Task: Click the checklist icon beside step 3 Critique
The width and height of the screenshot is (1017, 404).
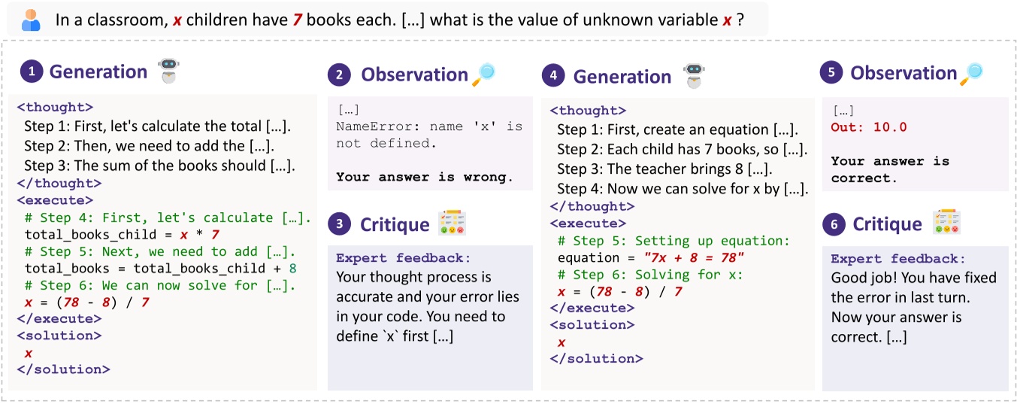Action: tap(453, 223)
